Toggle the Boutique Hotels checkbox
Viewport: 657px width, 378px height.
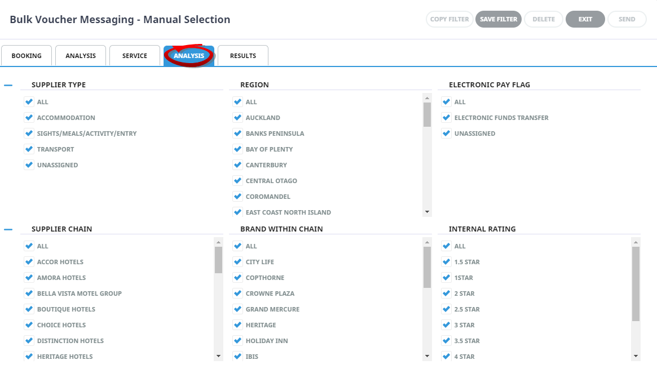point(29,309)
